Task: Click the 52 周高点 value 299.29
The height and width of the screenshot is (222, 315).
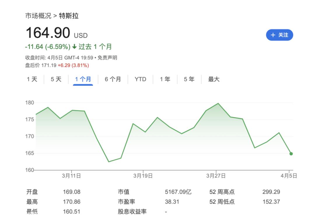Action: 271,192
